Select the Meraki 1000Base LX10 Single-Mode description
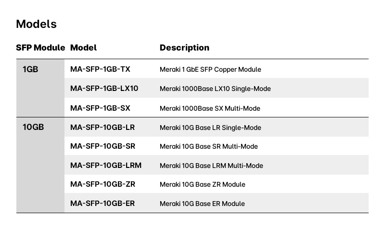 click(x=215, y=89)
